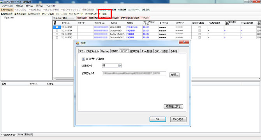Toggle the TFTPサーバ有効 checkbox
The width and height of the screenshot is (261, 140).
83,59
